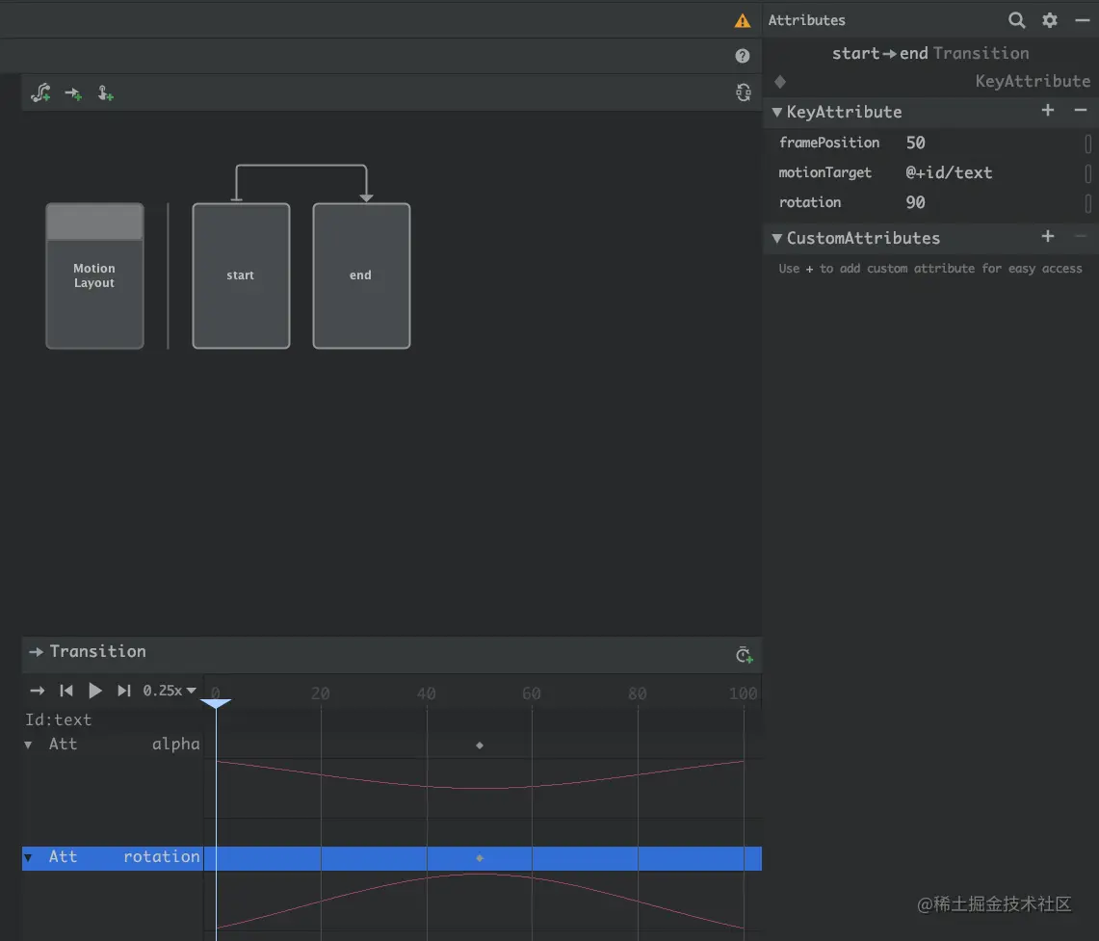1099x941 pixels.
Task: Collapse the rotation attribute row
Action: [28, 857]
